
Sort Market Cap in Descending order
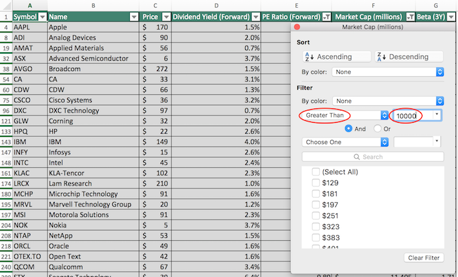pyautogui.click(x=409, y=57)
